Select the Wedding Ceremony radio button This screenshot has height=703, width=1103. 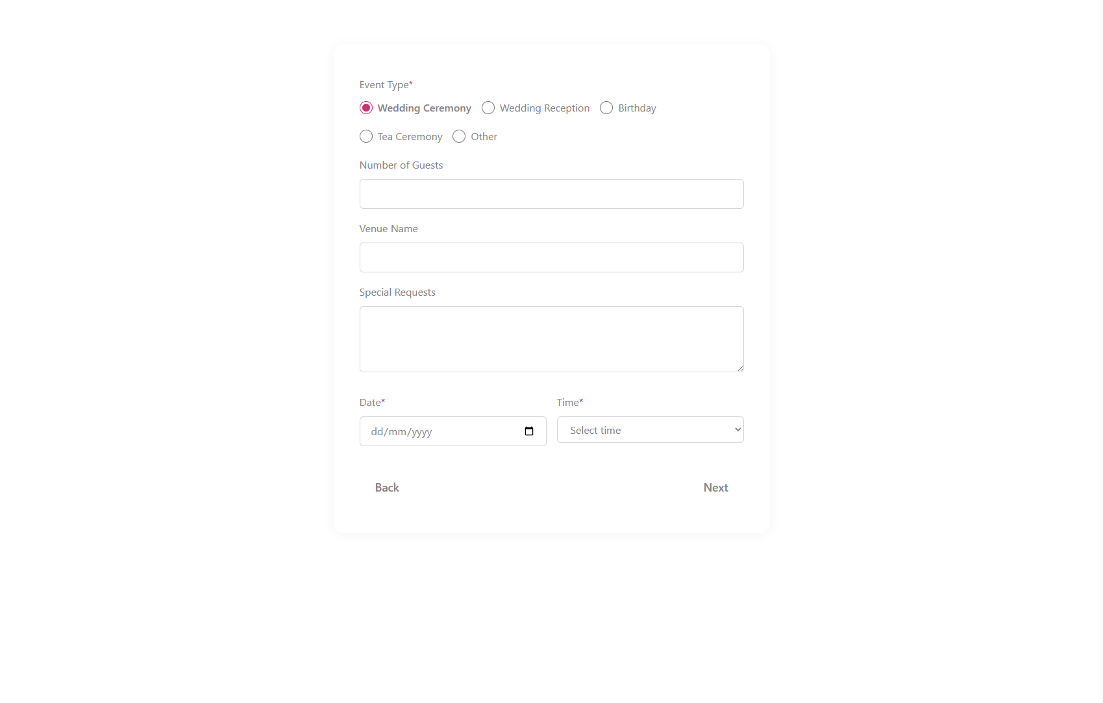(x=366, y=108)
